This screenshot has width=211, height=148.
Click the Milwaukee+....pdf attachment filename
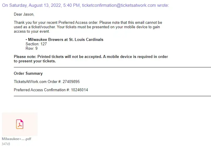16,139
